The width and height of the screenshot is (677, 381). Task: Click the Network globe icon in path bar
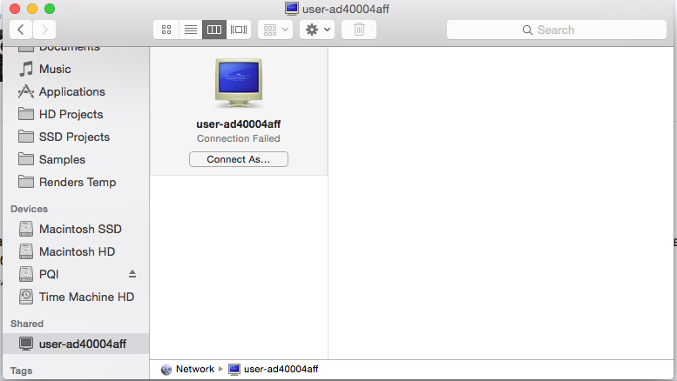(x=166, y=370)
